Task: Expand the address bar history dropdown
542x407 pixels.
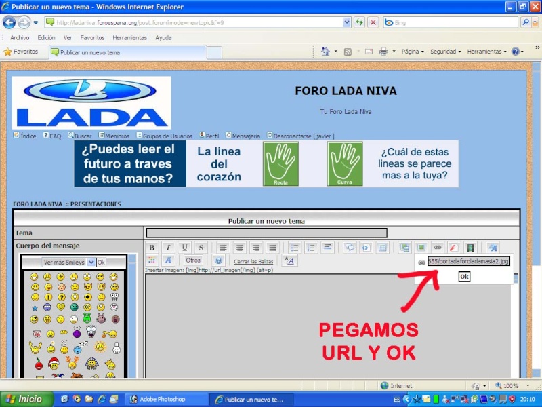Action: [x=347, y=23]
